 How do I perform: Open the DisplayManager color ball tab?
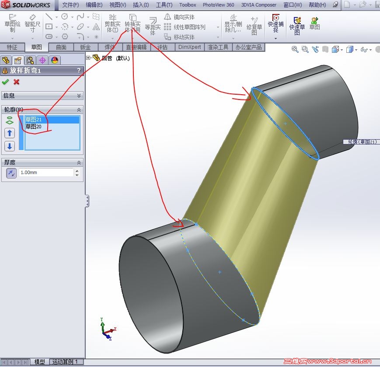tap(55, 60)
